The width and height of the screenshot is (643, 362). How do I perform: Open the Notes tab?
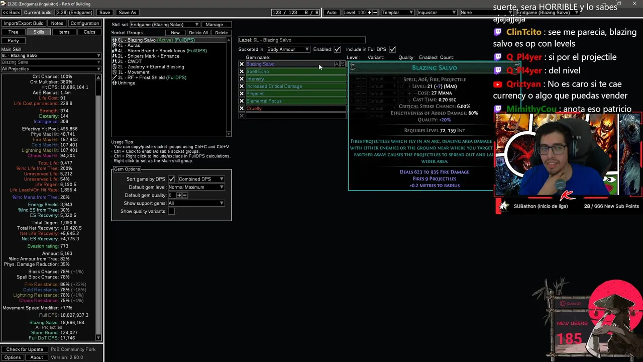pyautogui.click(x=57, y=23)
